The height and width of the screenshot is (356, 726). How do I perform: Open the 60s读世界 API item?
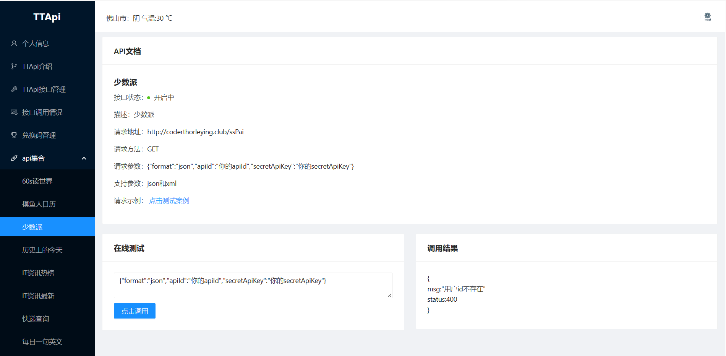click(47, 181)
